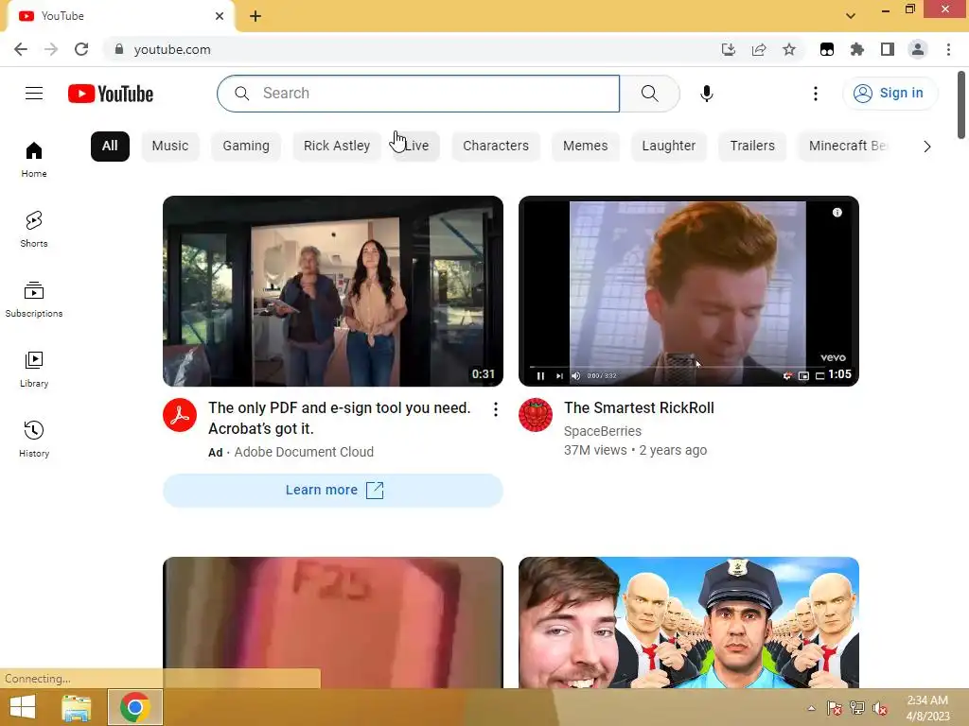Open the hamburger guide menu
The width and height of the screenshot is (969, 726).
pos(34,94)
